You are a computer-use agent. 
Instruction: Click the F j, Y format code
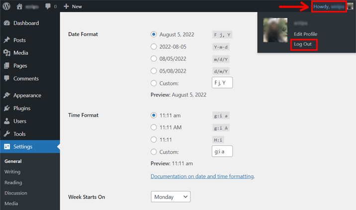(x=222, y=35)
